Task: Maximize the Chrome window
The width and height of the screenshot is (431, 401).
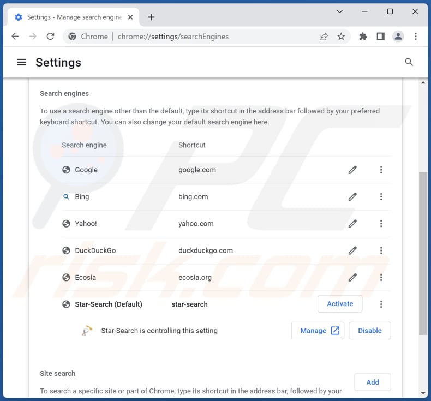Action: pyautogui.click(x=390, y=11)
